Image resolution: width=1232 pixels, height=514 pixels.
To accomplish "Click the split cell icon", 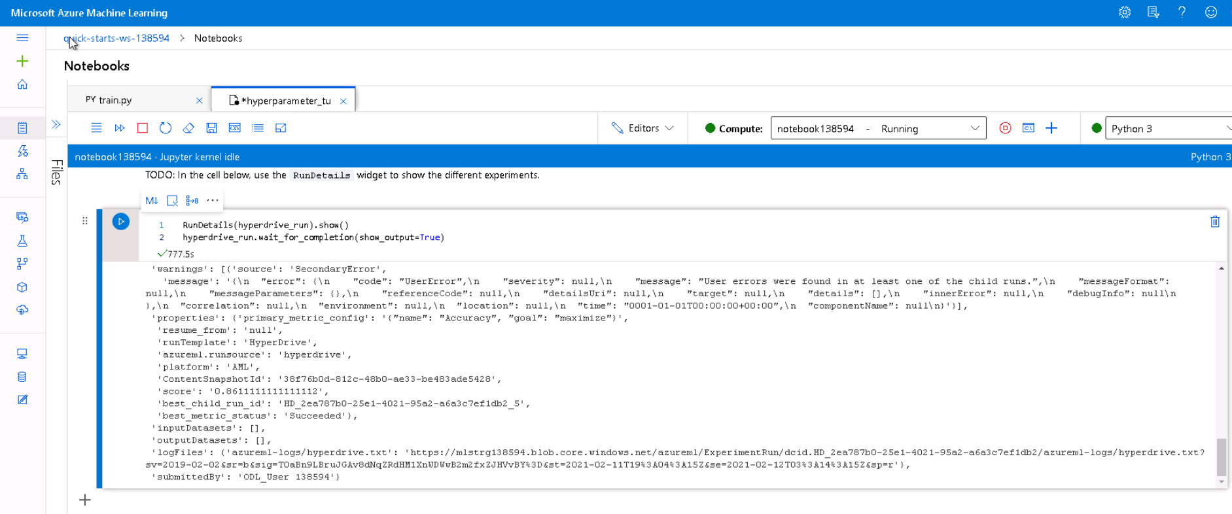I will [x=192, y=201].
